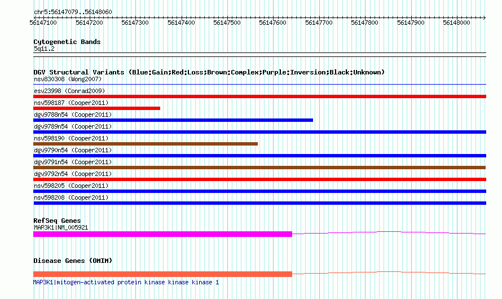Click the nsv598187 (Cooper2011) short red bar
The image size is (502, 299).
(x=96, y=108)
